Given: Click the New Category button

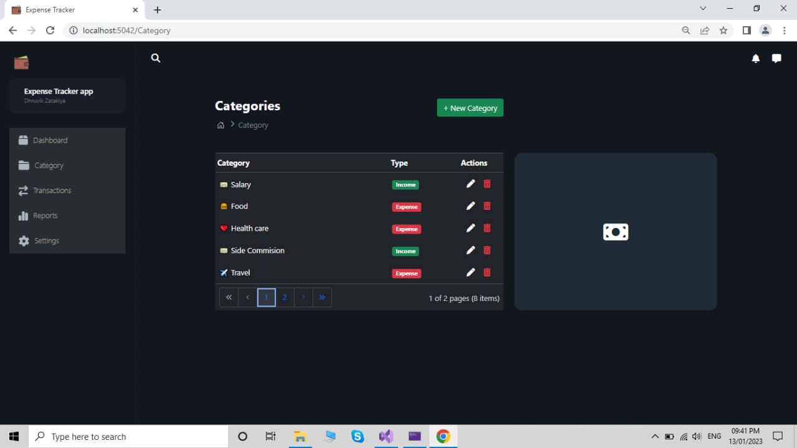Looking at the screenshot, I should pyautogui.click(x=469, y=107).
